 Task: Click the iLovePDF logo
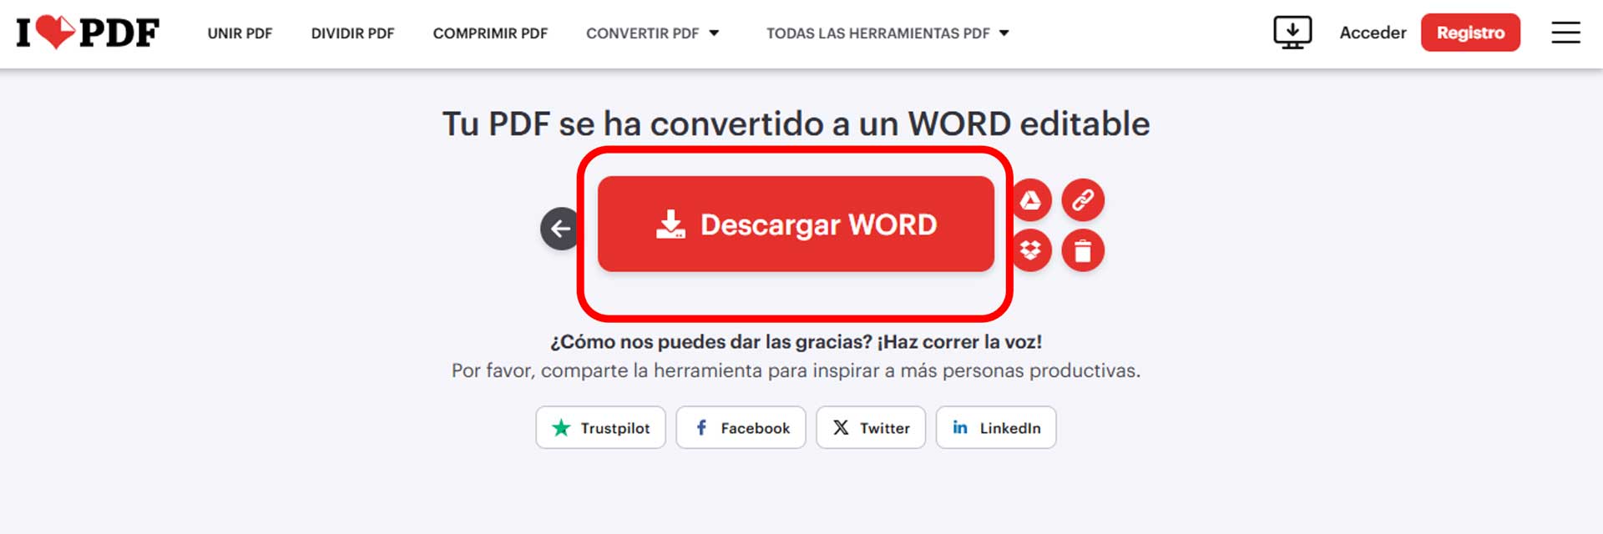click(88, 33)
